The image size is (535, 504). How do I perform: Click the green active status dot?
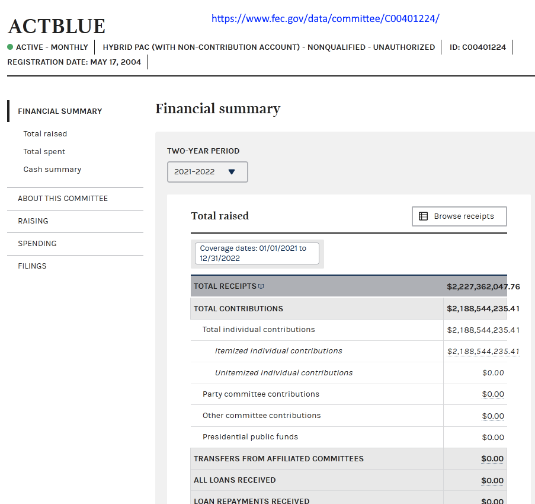click(10, 47)
